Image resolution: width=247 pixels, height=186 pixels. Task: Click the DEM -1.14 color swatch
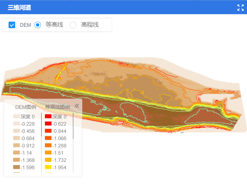17,153
